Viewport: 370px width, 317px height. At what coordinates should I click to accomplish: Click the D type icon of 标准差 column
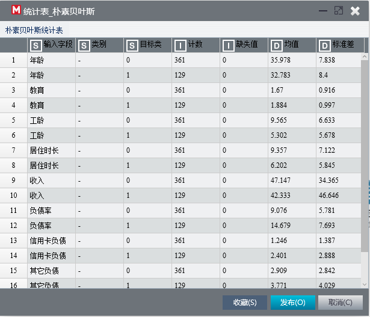coord(324,46)
